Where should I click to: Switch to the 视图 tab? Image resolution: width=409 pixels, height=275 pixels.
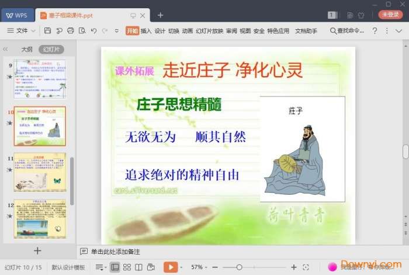(245, 31)
